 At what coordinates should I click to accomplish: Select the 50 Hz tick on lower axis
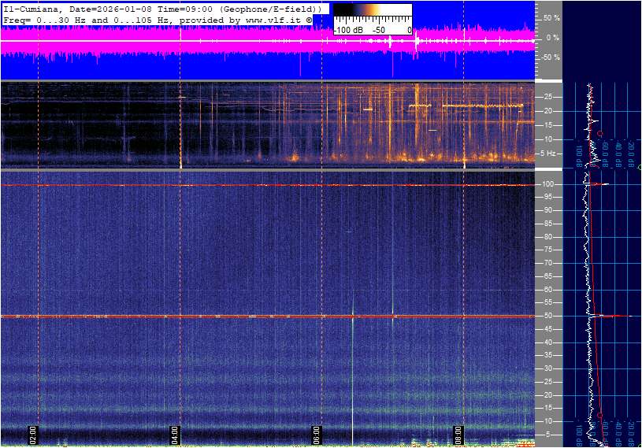click(x=549, y=316)
